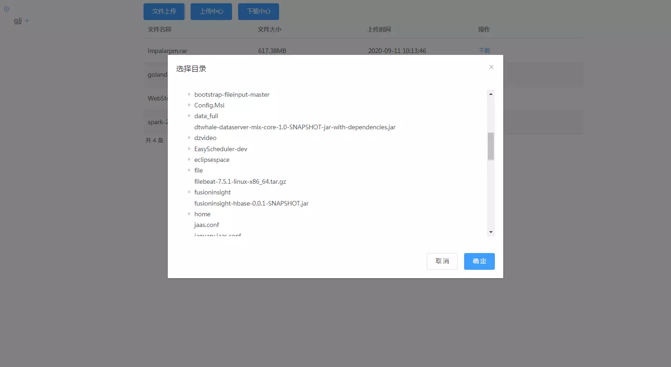Viewport: 671px width, 367px height.
Task: Click the plus icon next to gjj
Action: (x=27, y=21)
